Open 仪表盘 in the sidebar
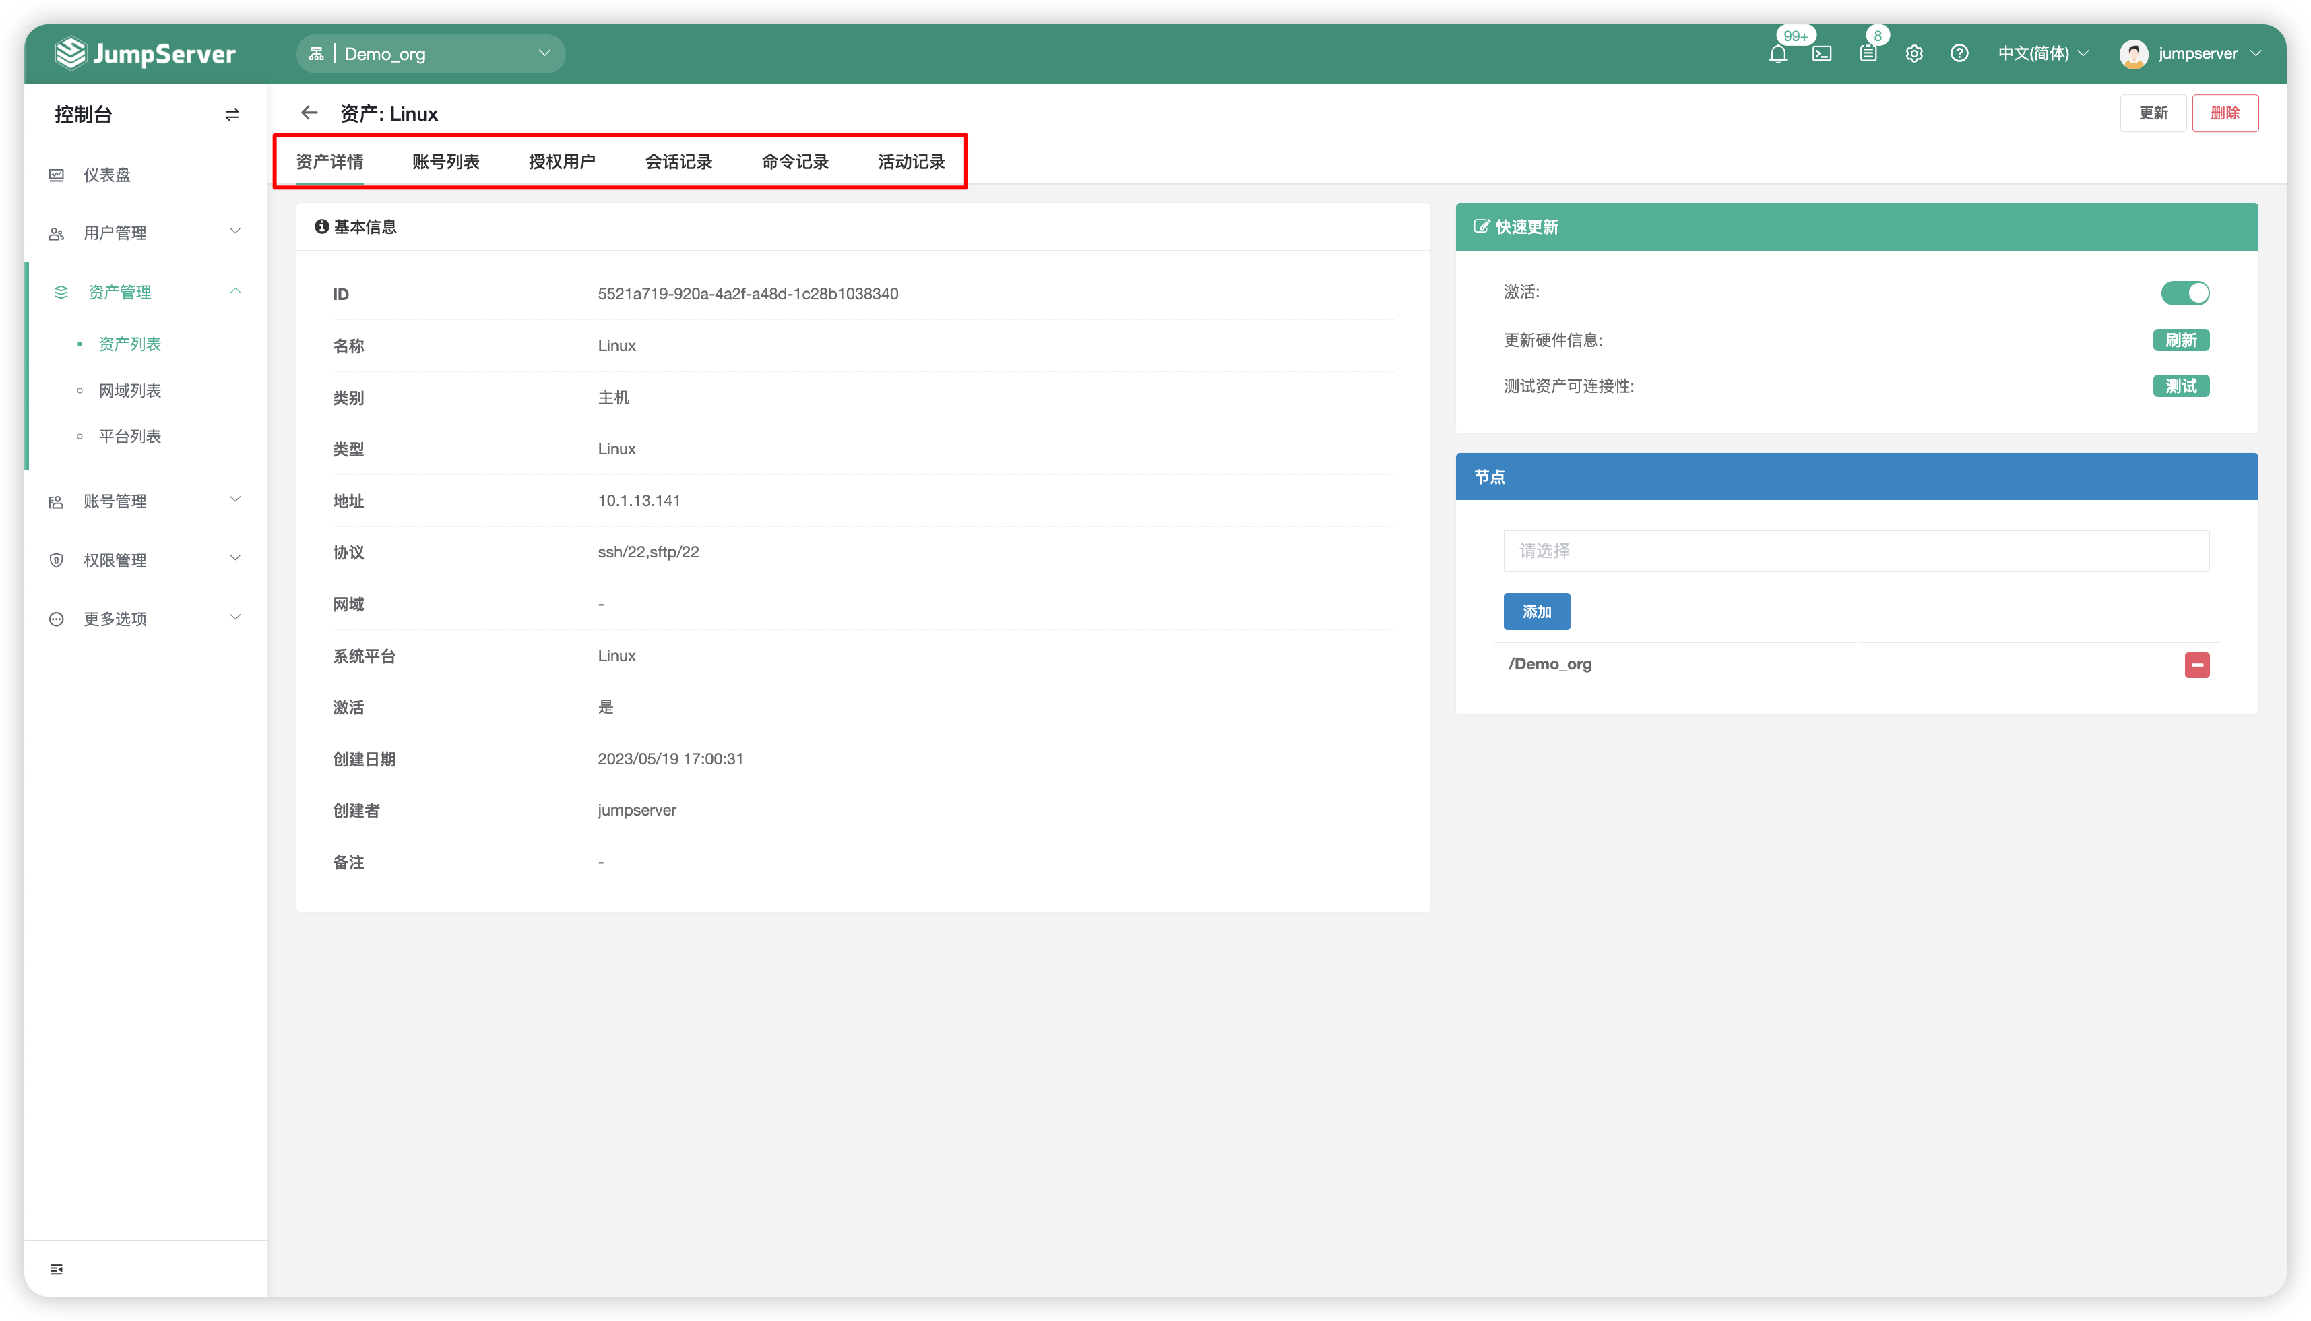The image size is (2311, 1321). (107, 174)
